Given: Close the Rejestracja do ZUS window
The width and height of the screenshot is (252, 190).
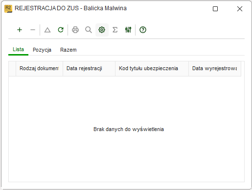Looking at the screenshot, I should tap(240, 9).
